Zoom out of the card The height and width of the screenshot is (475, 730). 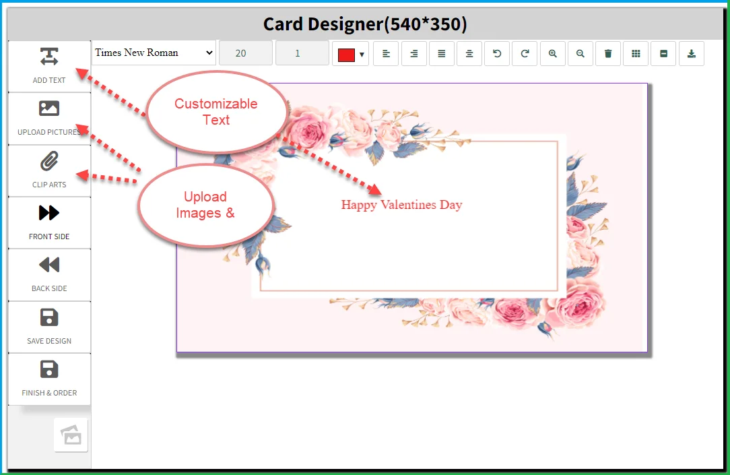click(x=580, y=53)
